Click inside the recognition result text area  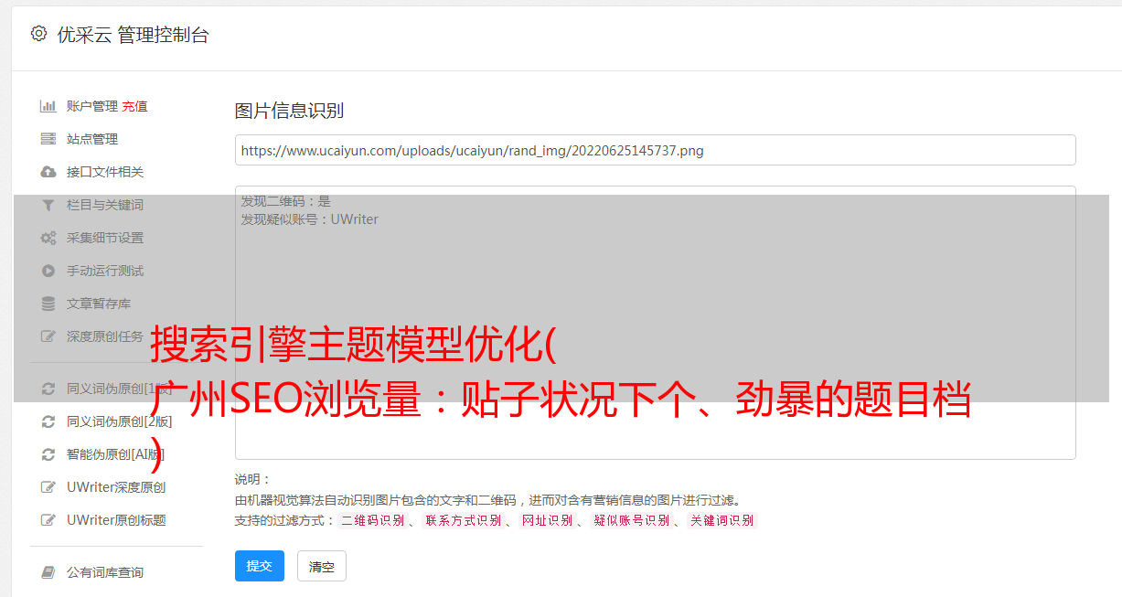pyautogui.click(x=655, y=322)
